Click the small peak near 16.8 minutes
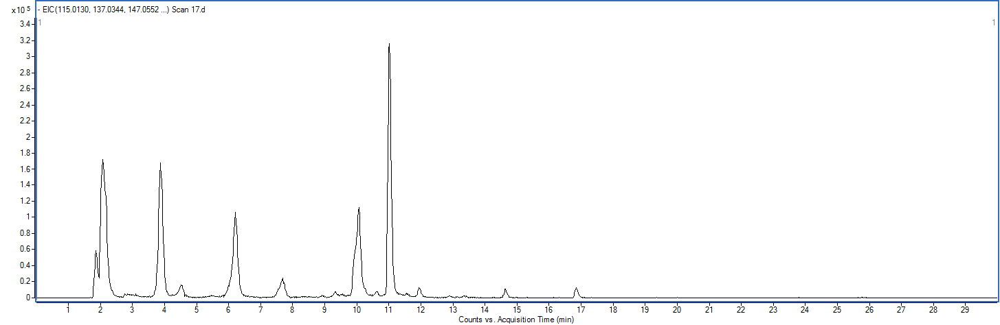 [576, 289]
